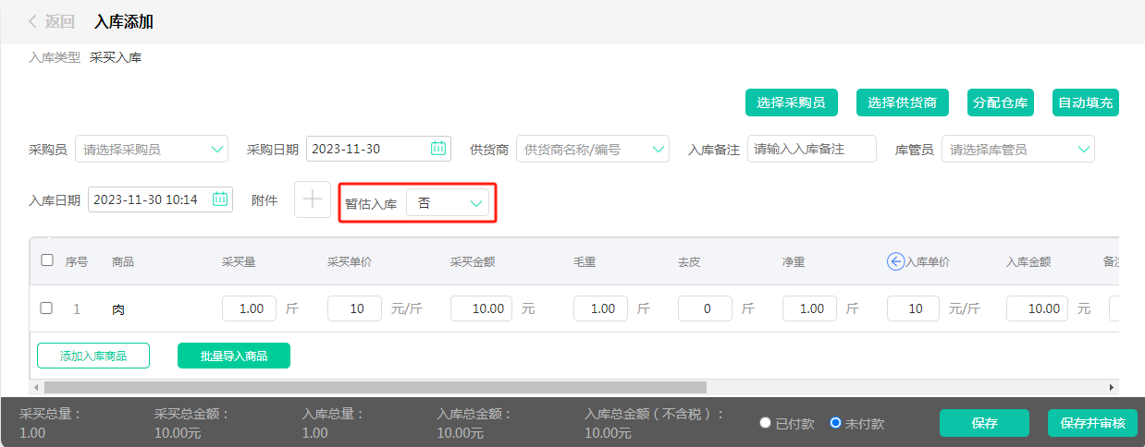Viewport: 1145px width, 447px height.
Task: Click the left arrow of horizontal scrollbar
Action: point(37,388)
